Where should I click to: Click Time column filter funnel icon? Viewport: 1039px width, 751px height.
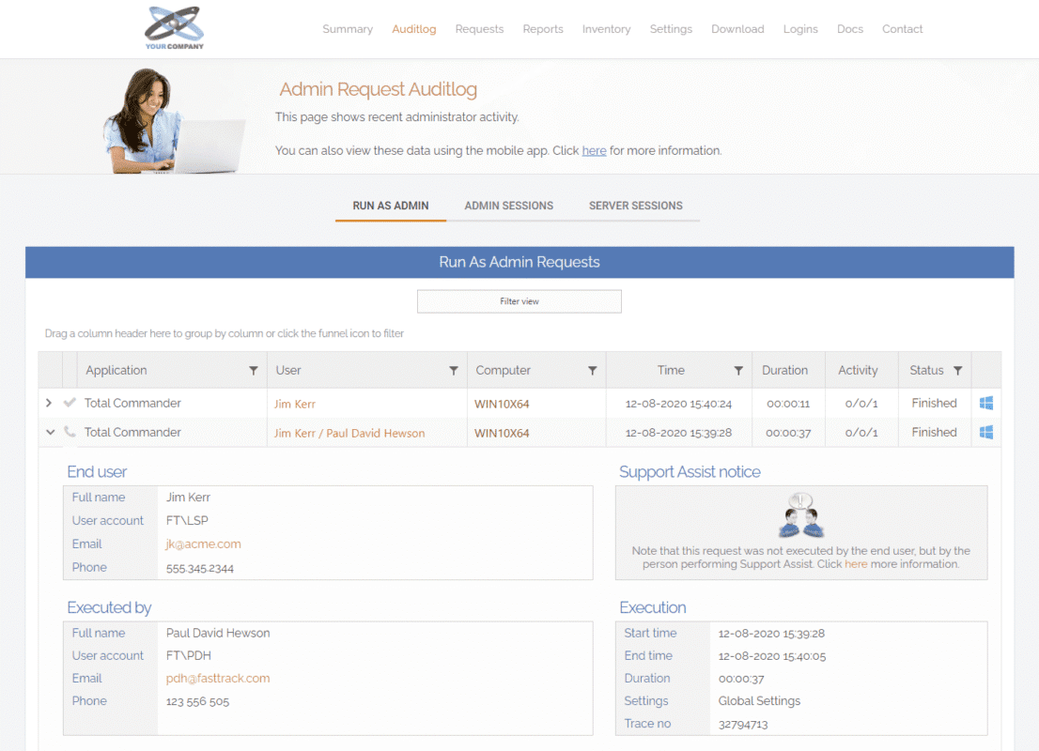tap(738, 371)
